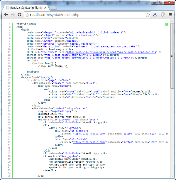Screen dimensions: 176x180
Task: Minimize the browser window
Action: 155,2
